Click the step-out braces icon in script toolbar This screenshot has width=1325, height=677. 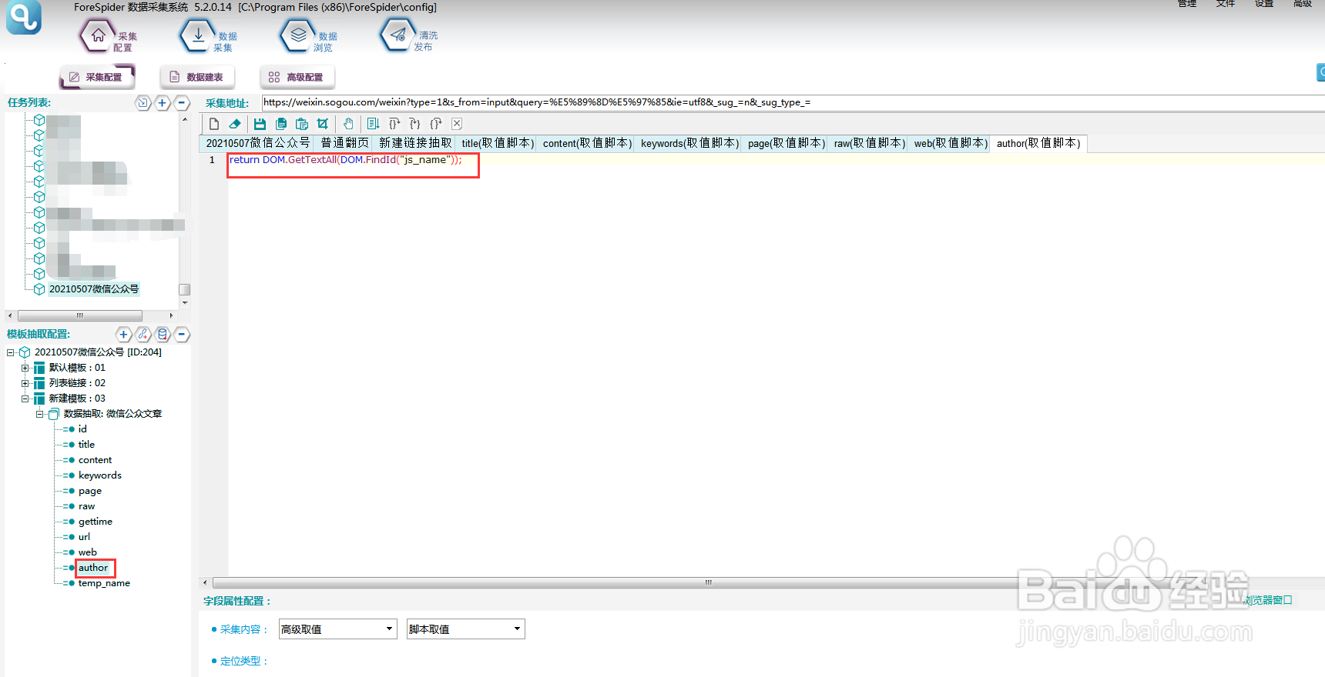(436, 124)
